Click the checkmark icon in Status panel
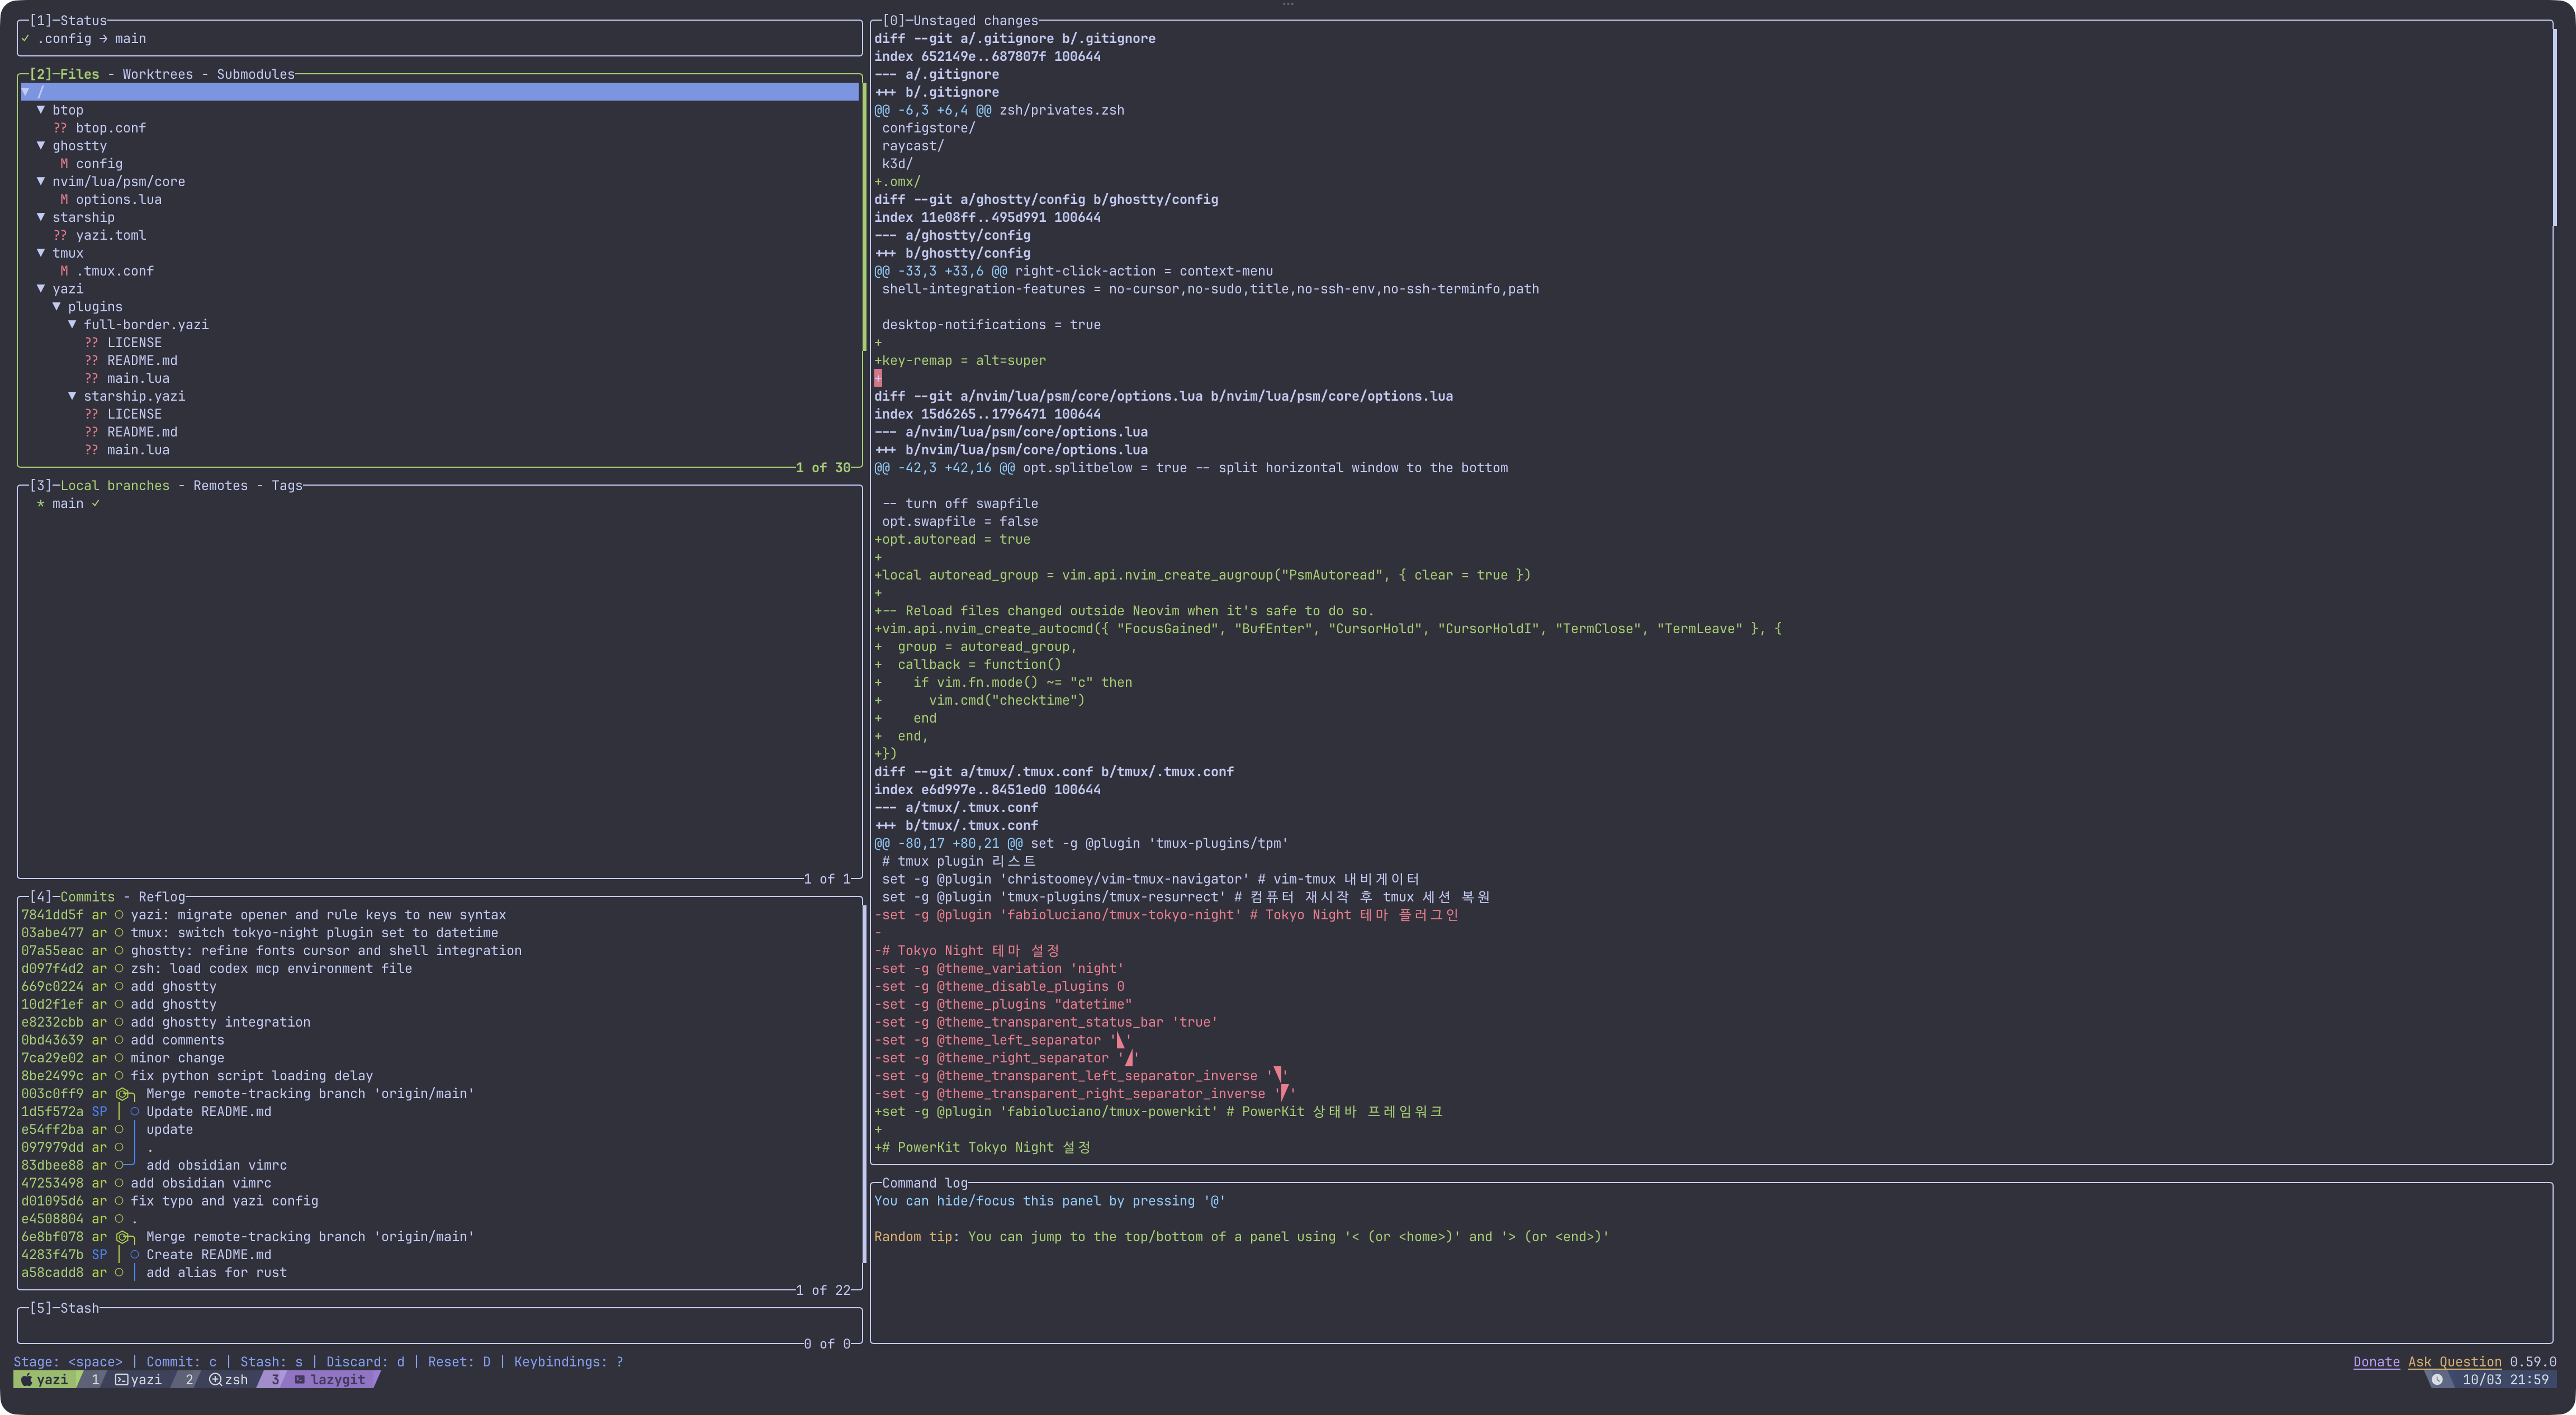Viewport: 2576px width, 1415px height. 25,39
